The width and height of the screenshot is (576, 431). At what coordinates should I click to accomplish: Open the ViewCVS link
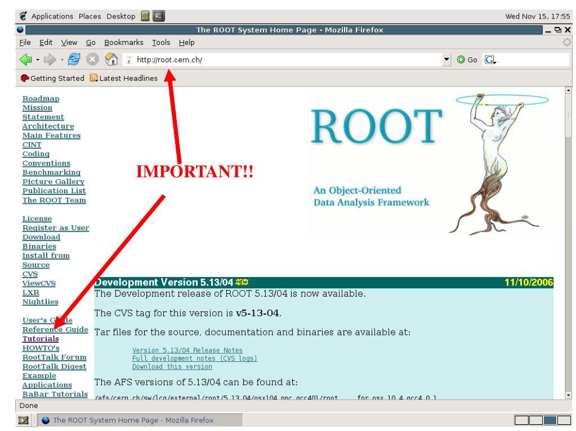click(x=39, y=283)
